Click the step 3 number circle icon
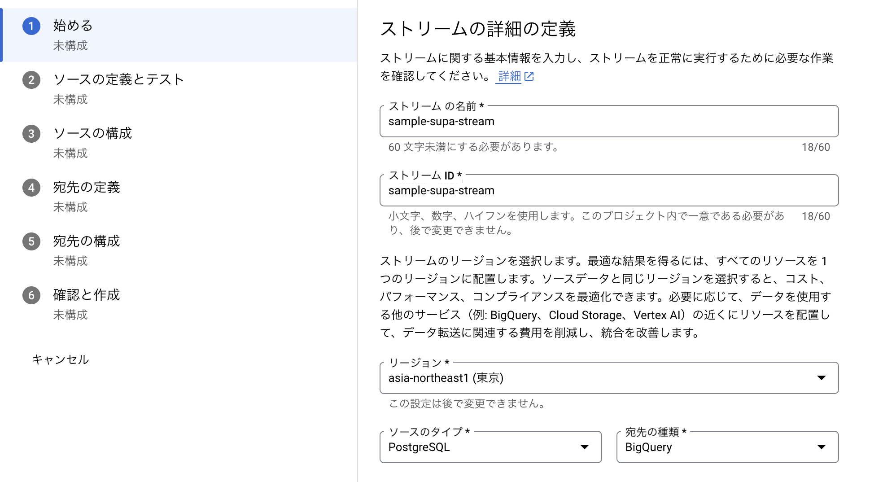Screen dimensions: 883x482 coord(31,134)
